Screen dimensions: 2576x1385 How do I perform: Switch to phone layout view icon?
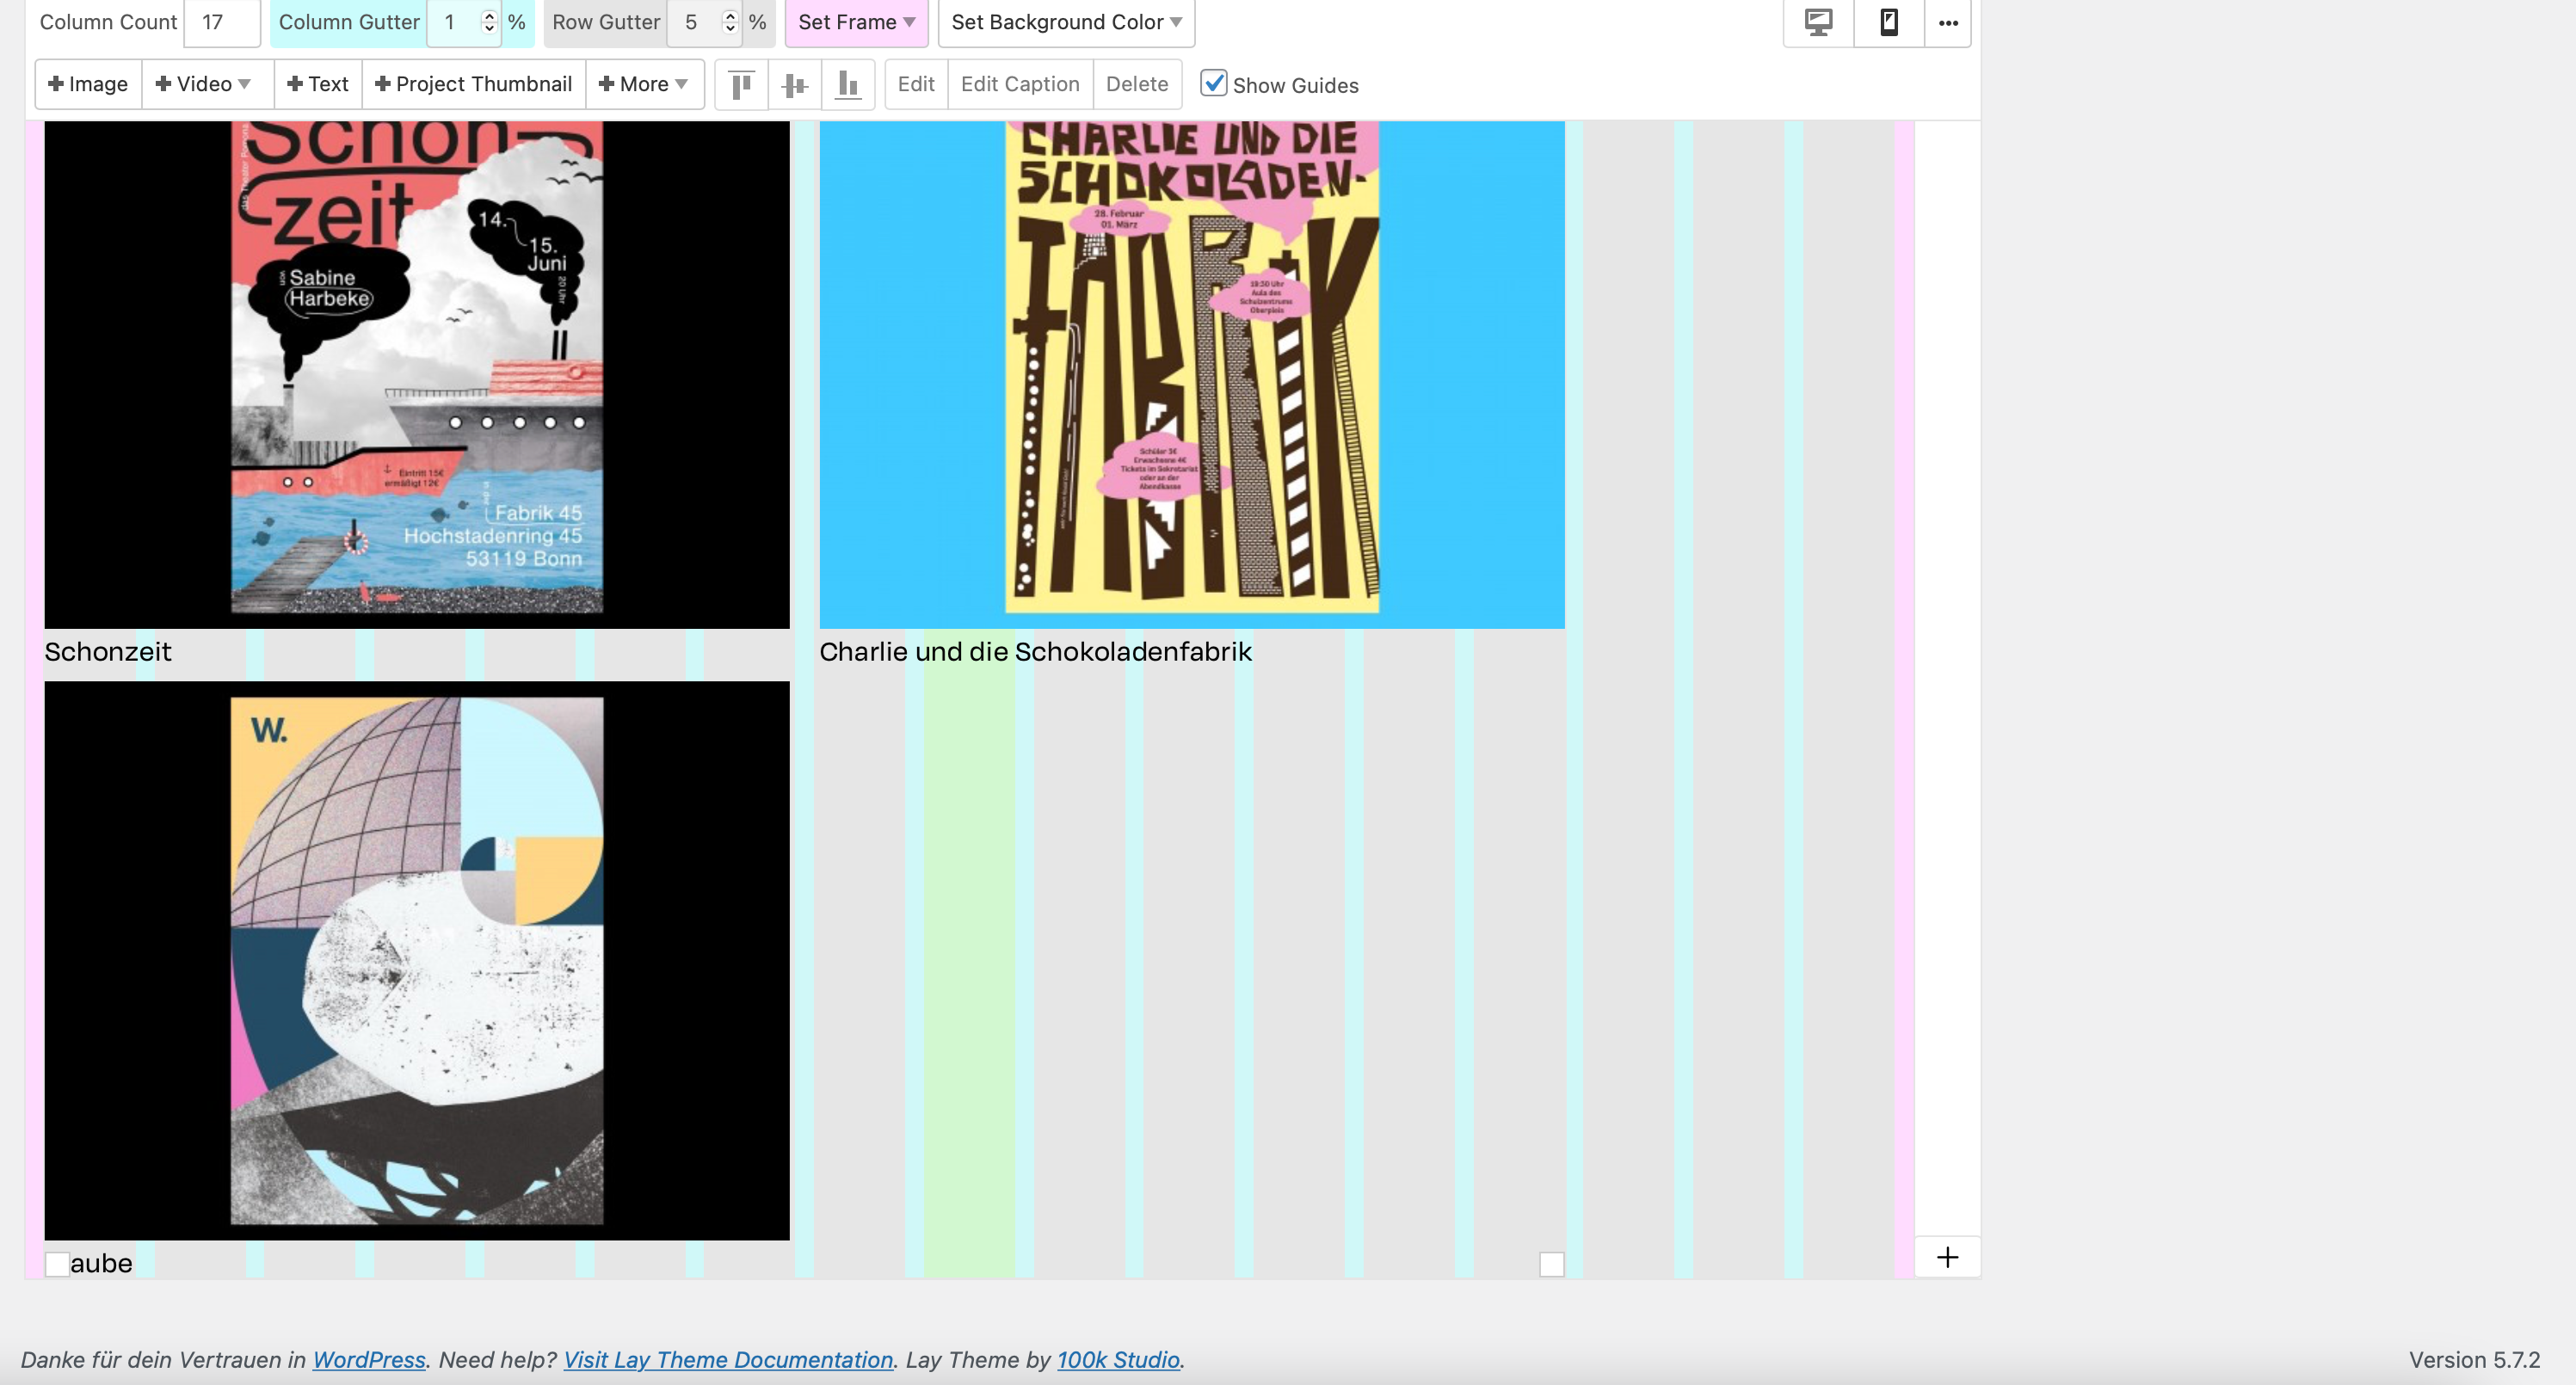pos(1888,22)
